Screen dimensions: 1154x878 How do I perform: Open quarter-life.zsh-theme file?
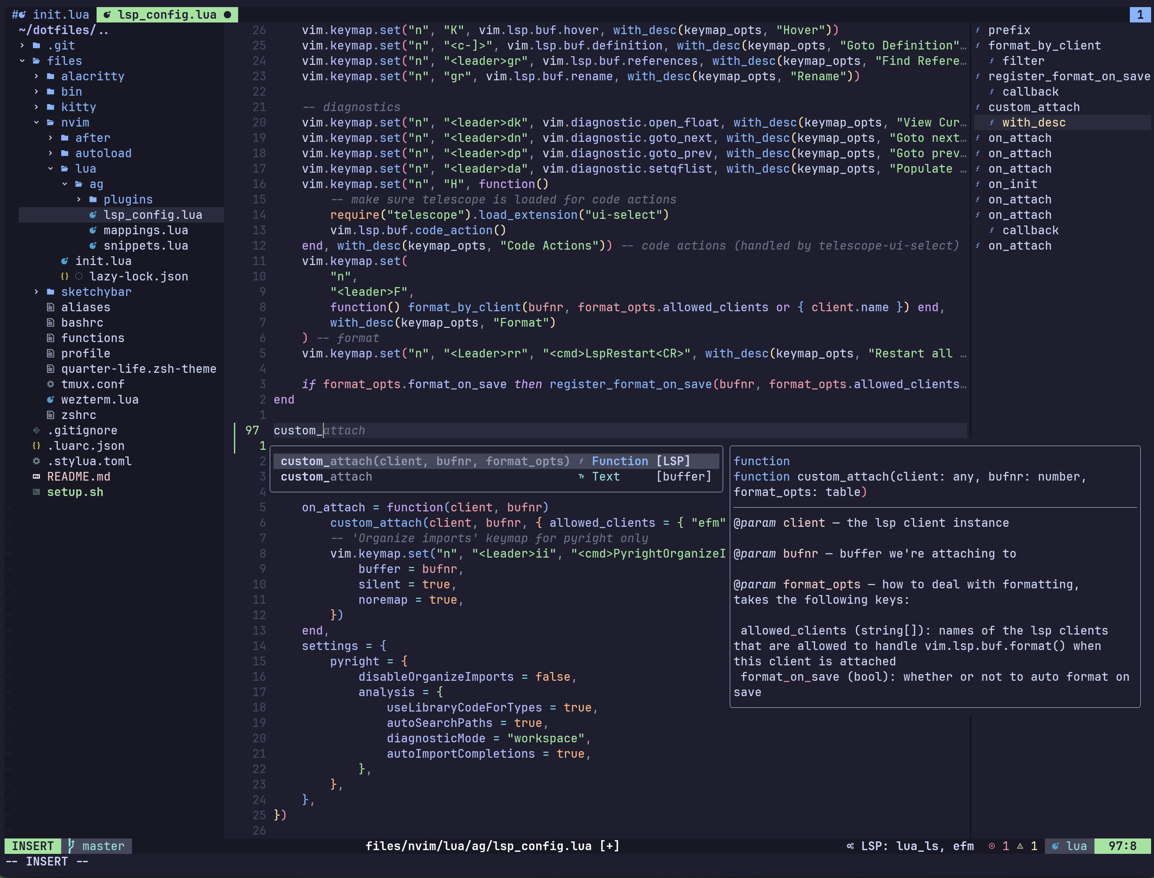(139, 369)
